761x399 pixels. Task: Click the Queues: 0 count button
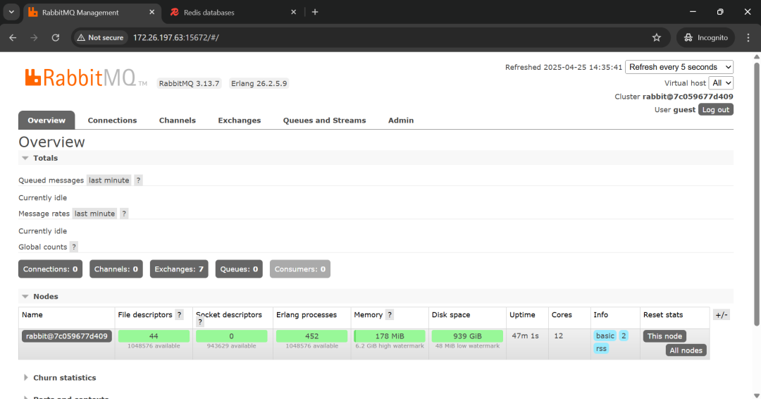(x=239, y=269)
